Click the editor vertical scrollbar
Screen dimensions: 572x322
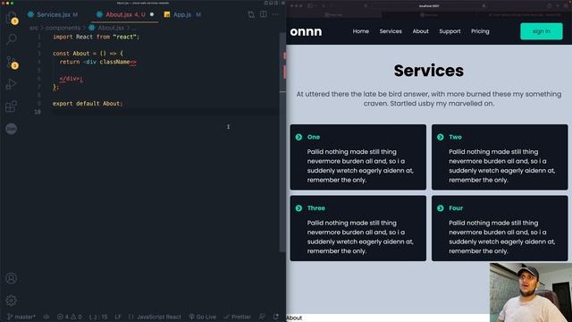click(x=282, y=142)
